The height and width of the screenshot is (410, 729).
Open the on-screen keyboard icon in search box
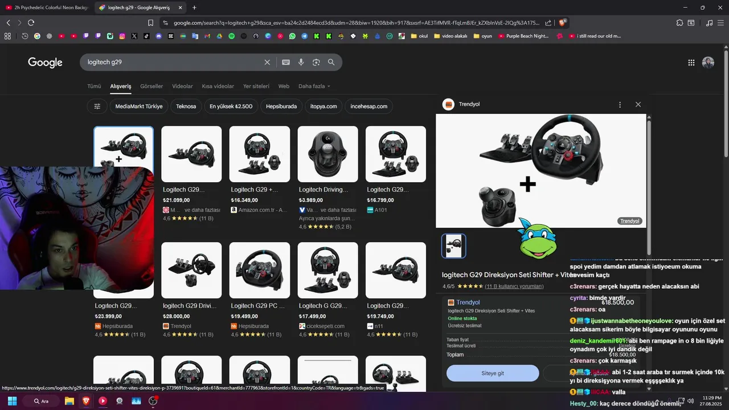click(x=286, y=62)
